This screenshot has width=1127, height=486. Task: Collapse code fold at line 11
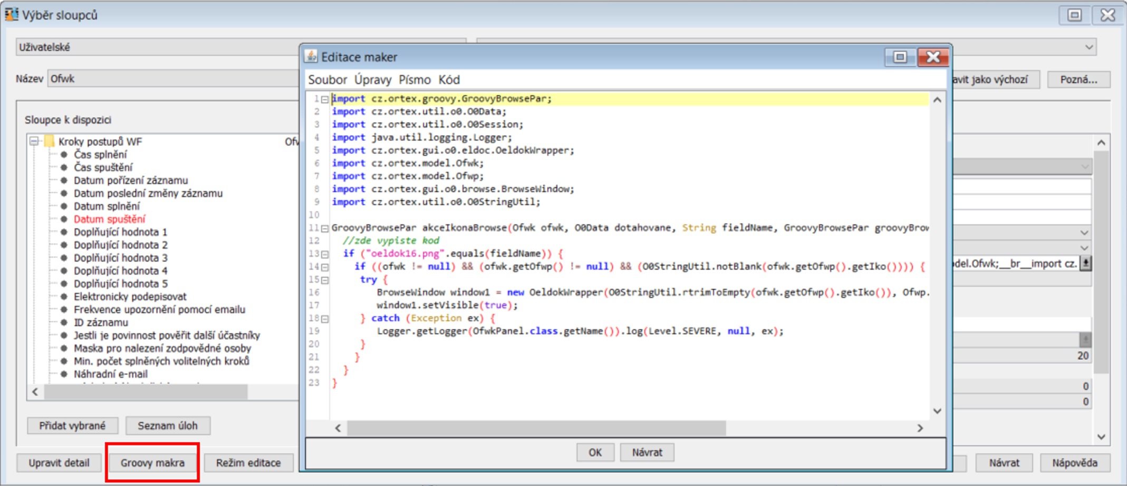coord(325,229)
